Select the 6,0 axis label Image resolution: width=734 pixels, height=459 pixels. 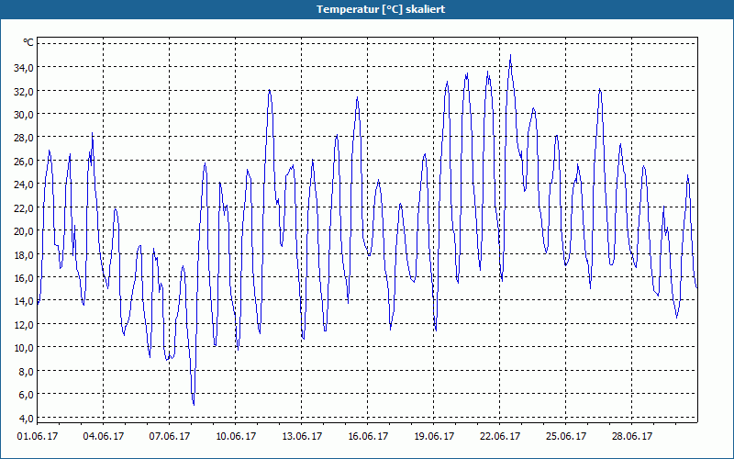26,395
